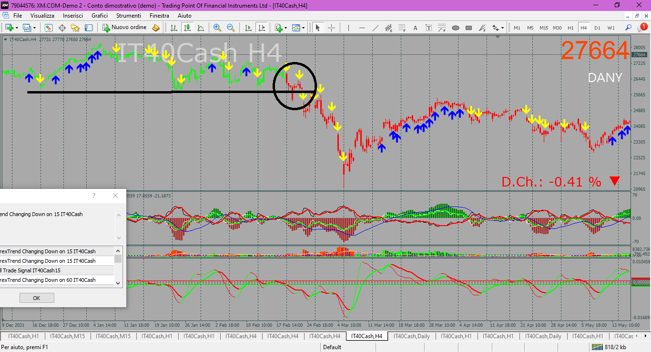Open the Grafici menu
This screenshot has height=352, width=651.
coord(100,16)
